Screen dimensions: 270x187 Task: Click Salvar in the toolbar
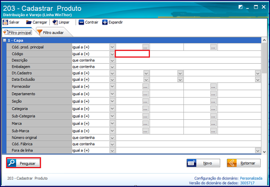pos(11,22)
